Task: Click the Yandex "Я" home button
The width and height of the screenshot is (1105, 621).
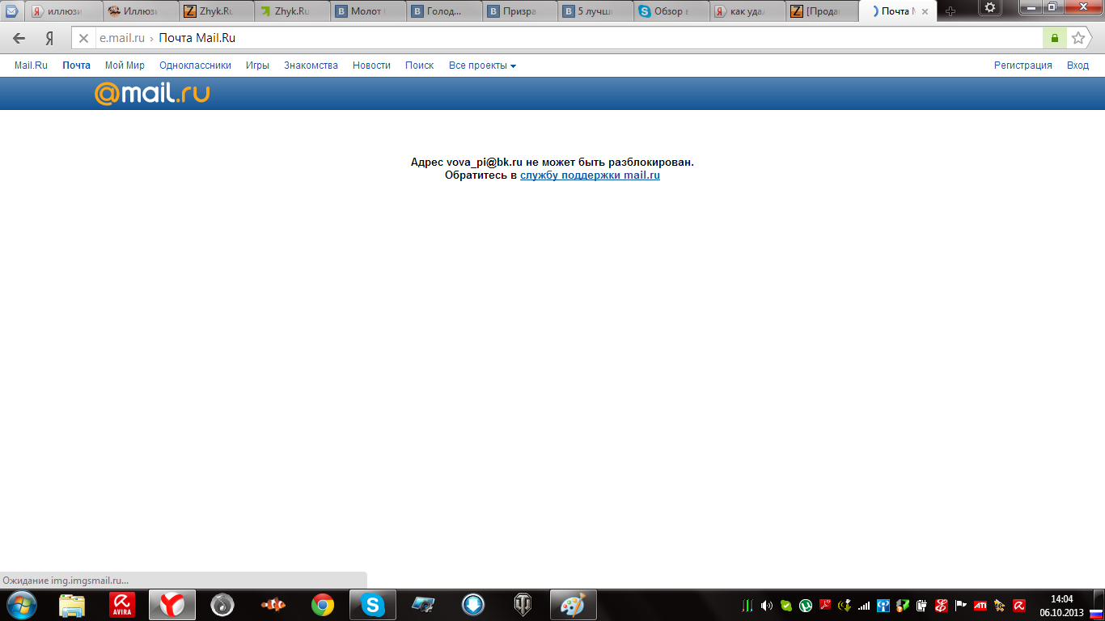Action: pos(50,38)
